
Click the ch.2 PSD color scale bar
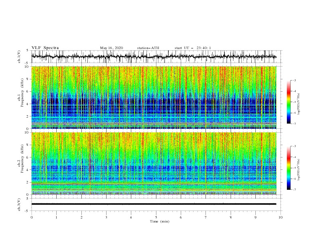point(289,168)
